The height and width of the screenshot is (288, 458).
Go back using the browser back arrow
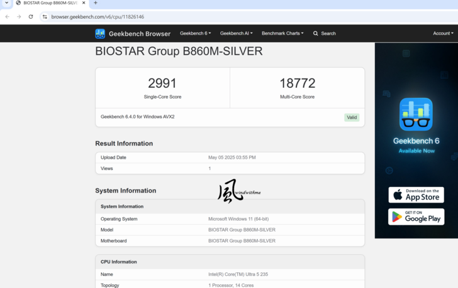[x=8, y=17]
